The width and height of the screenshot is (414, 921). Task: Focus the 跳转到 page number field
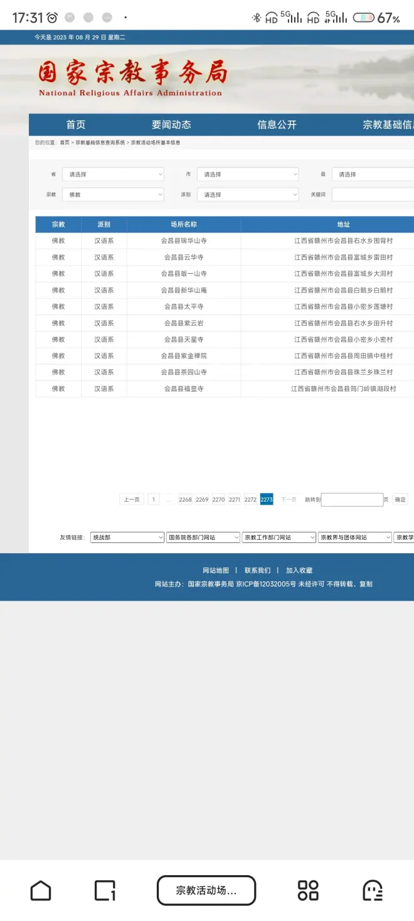coord(352,500)
